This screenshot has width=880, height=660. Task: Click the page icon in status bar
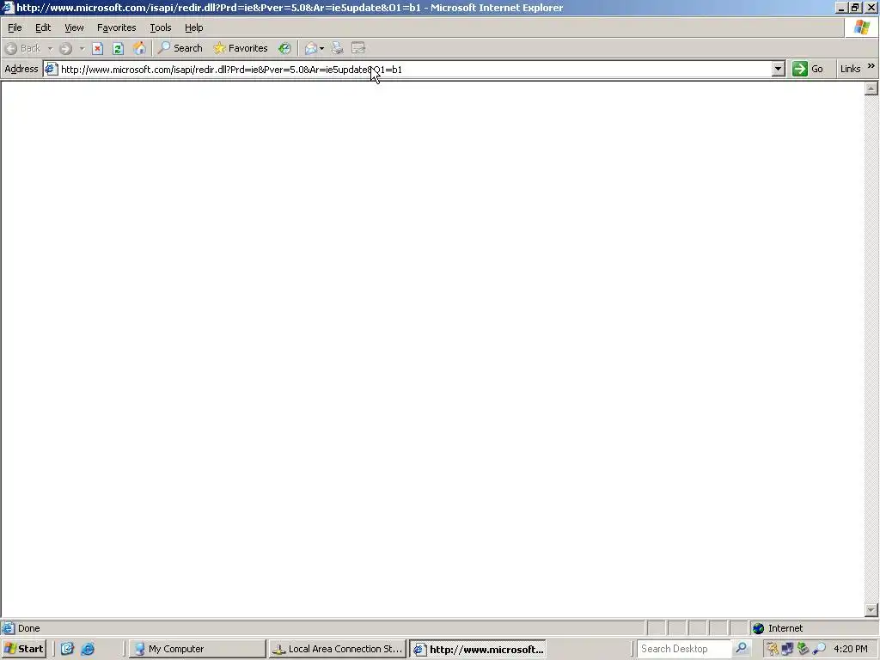[8, 628]
